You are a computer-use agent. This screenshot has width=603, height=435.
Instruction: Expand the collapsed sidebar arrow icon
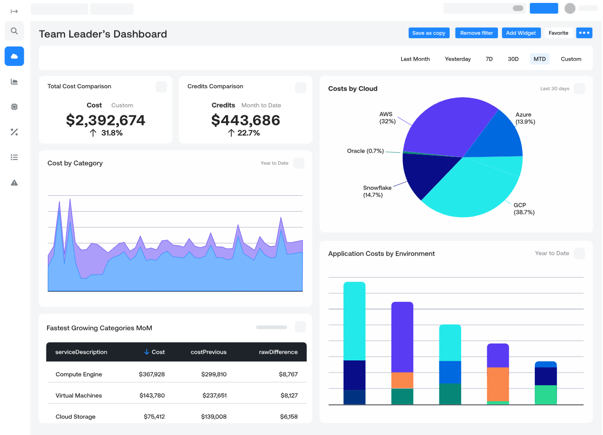coord(14,11)
